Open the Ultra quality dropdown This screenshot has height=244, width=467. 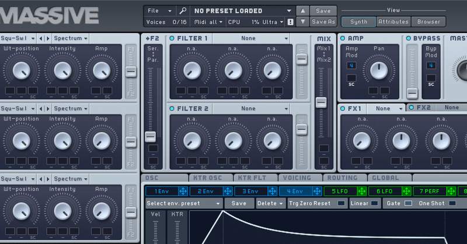click(273, 22)
